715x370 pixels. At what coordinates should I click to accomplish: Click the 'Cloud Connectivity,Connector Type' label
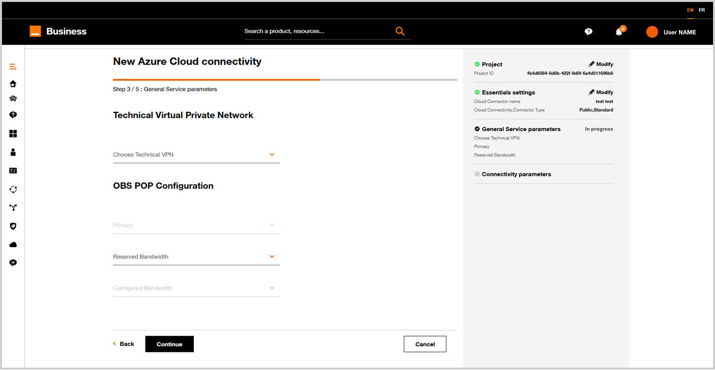pos(509,110)
